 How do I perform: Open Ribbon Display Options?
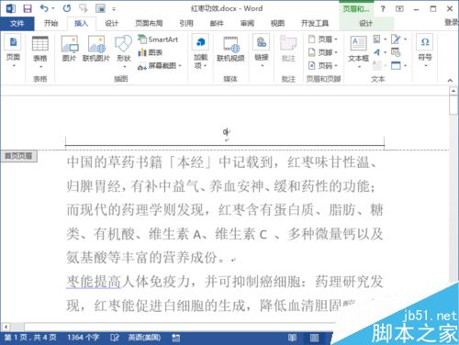coord(399,9)
